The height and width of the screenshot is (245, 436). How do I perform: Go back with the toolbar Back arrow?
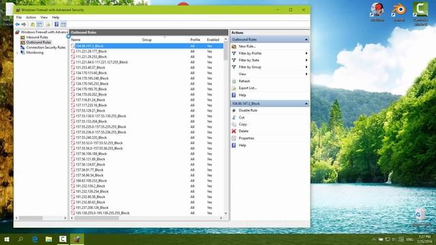[x=18, y=24]
